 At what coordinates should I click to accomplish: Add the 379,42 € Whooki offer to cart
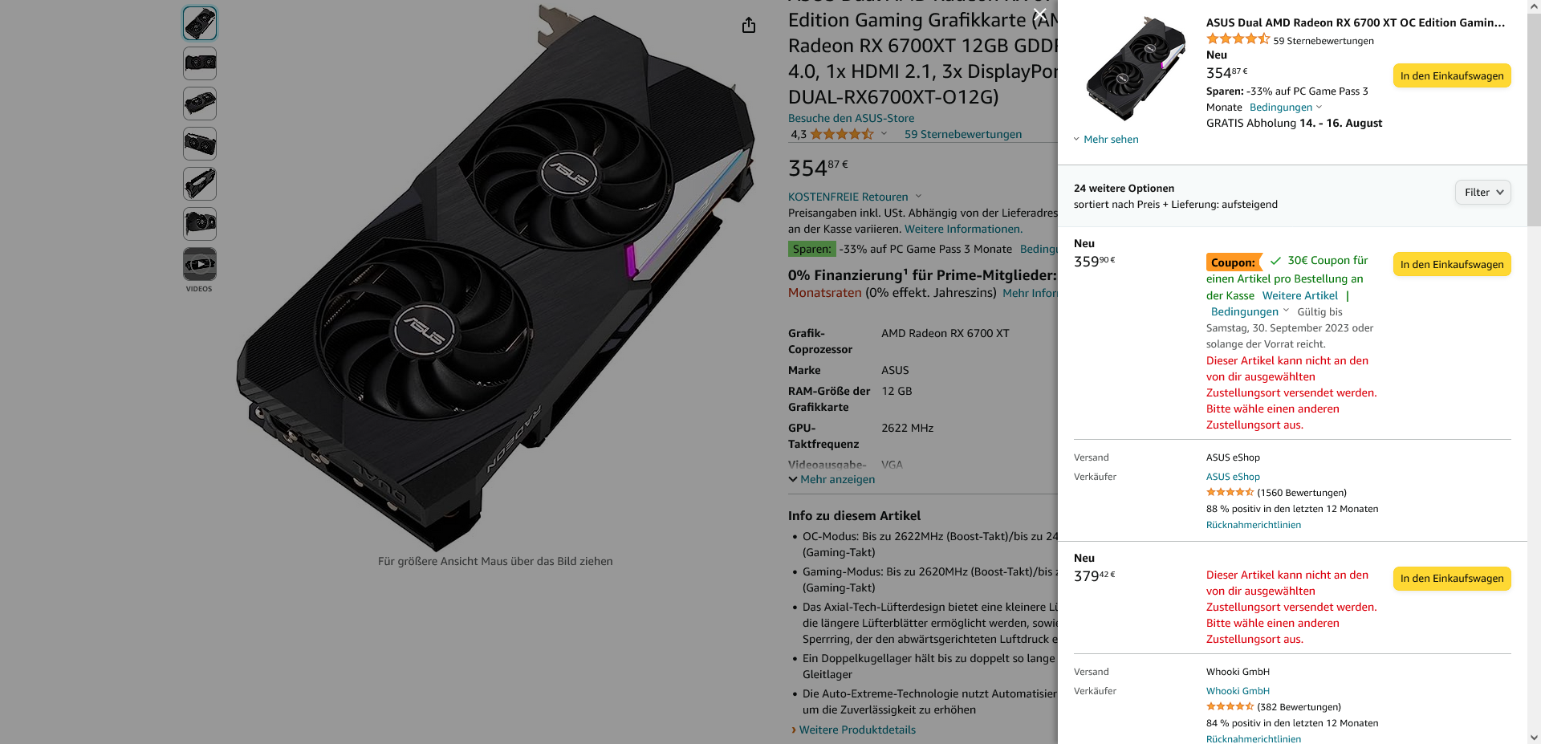(1452, 578)
